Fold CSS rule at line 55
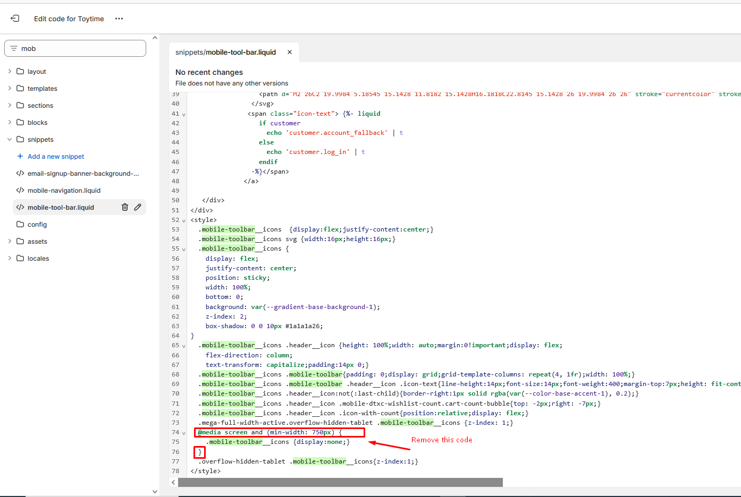Image resolution: width=741 pixels, height=497 pixels. [x=184, y=249]
